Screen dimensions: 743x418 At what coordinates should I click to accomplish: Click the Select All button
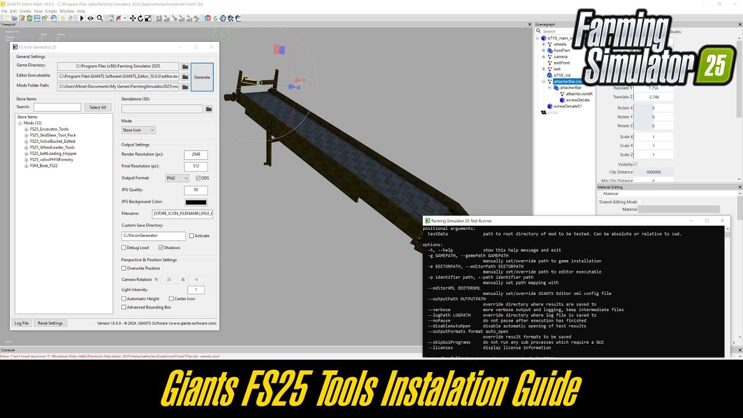[98, 107]
